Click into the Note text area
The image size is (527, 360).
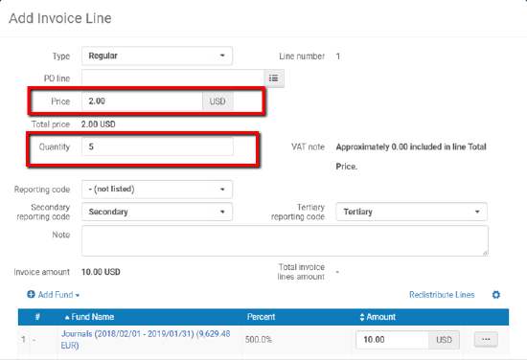[x=285, y=240]
